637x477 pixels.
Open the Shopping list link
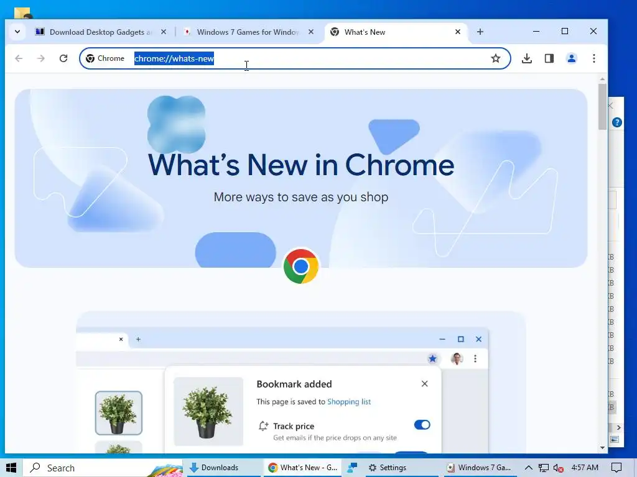coord(349,402)
